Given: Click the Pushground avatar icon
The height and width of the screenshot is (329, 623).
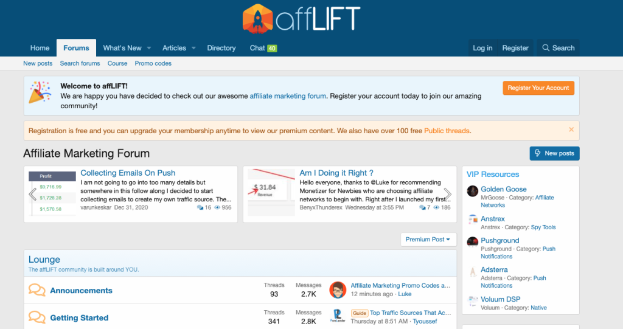Looking at the screenshot, I should click(x=472, y=241).
